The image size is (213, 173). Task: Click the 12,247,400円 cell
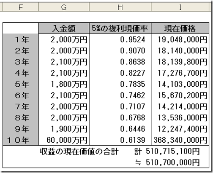pyautogui.click(x=180, y=129)
